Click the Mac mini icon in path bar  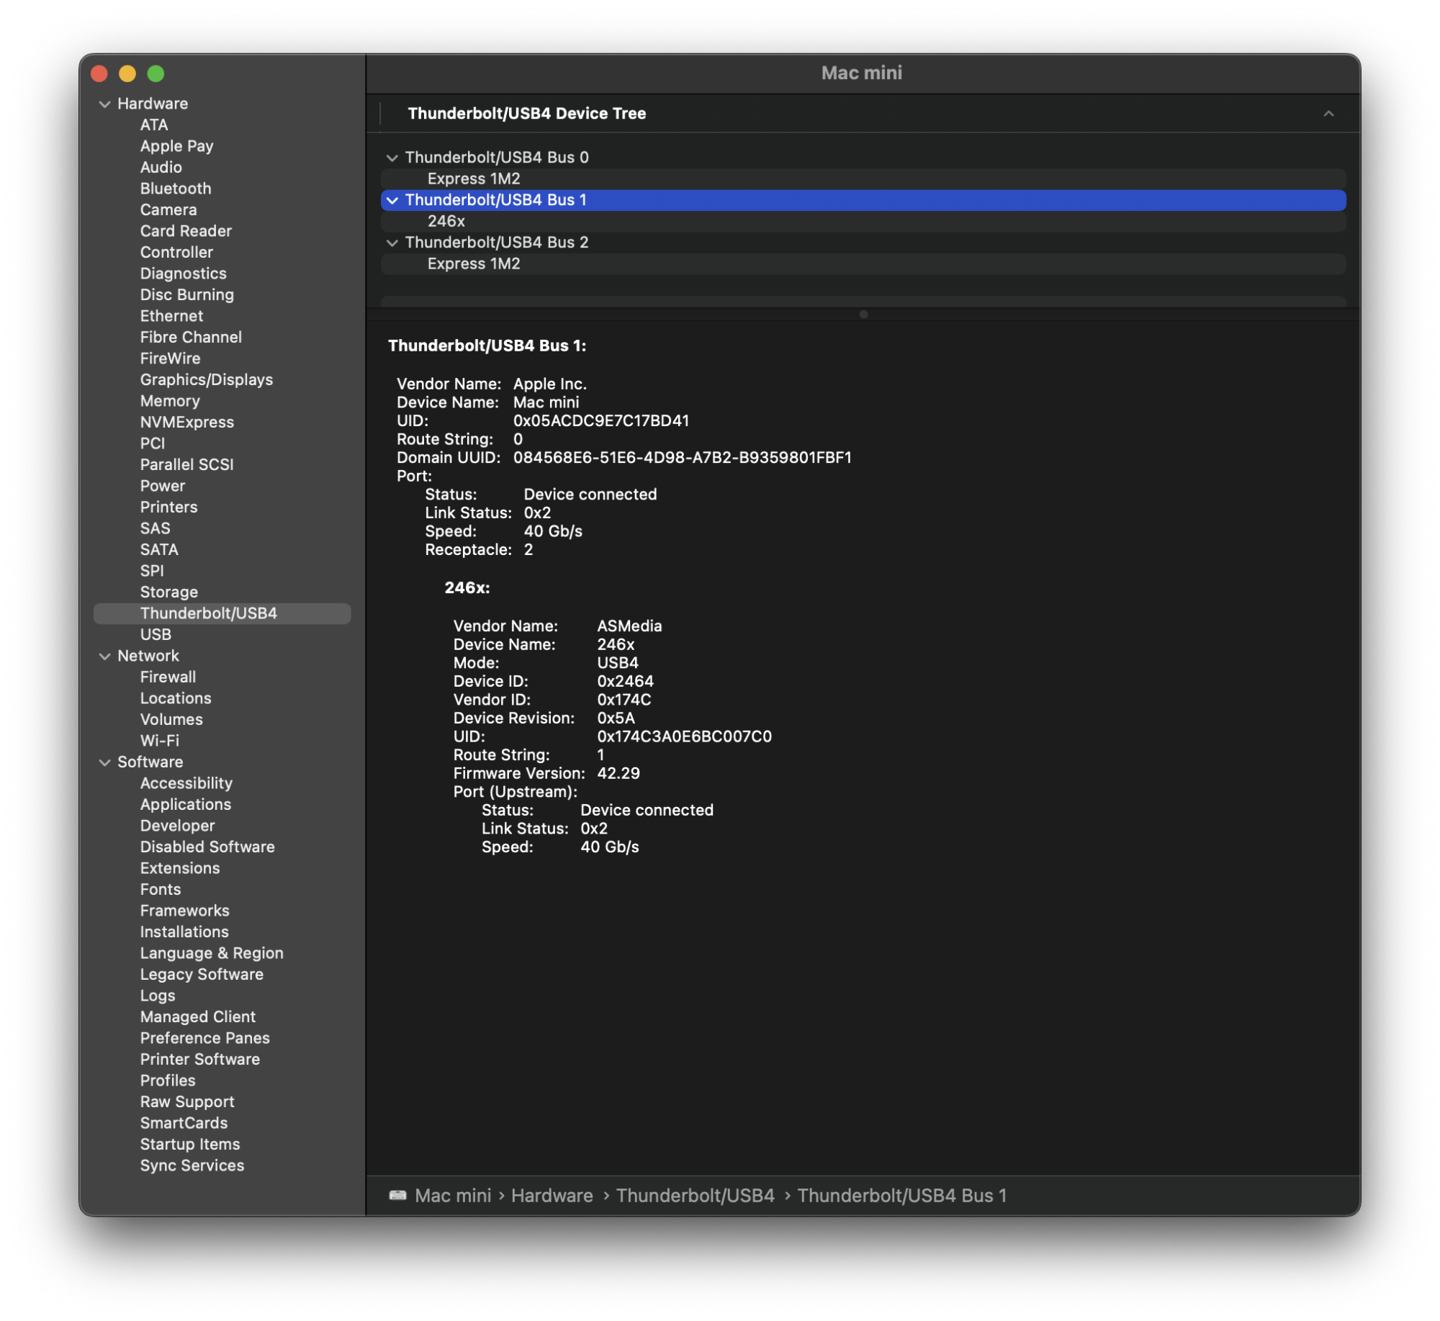coord(398,1196)
